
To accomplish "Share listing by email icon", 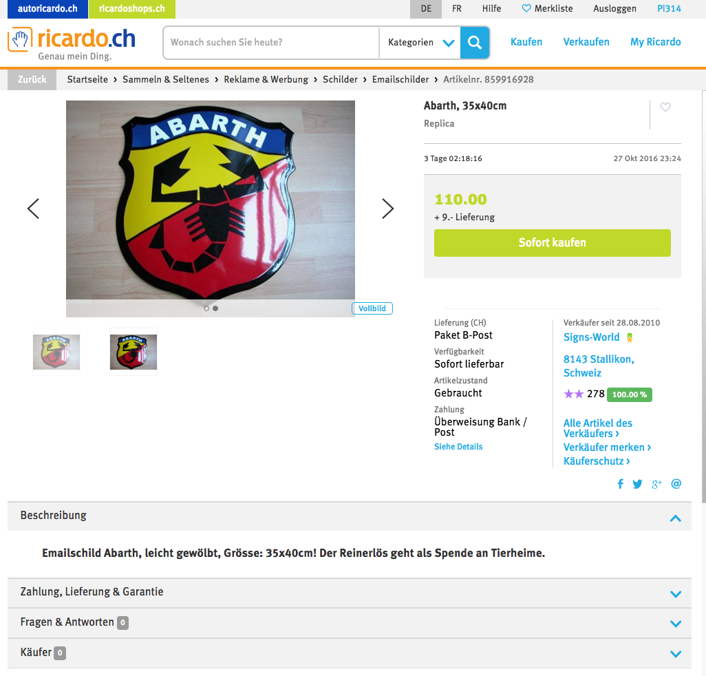I will click(676, 484).
